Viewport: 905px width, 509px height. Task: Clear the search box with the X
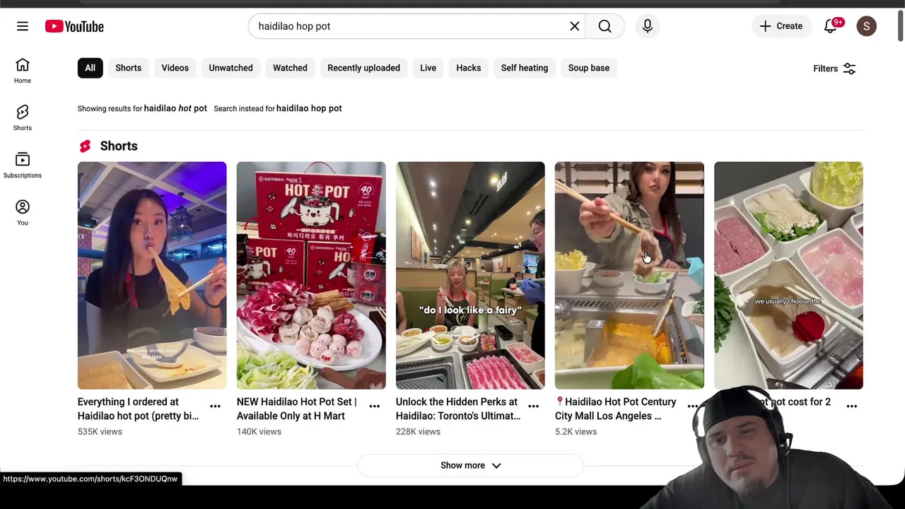(575, 26)
